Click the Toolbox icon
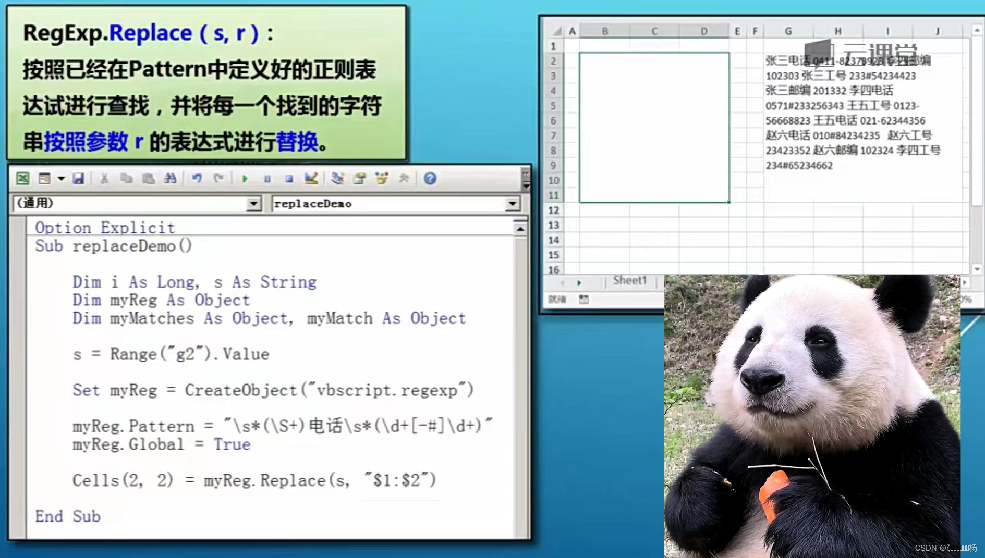This screenshot has height=558, width=985. (x=404, y=179)
